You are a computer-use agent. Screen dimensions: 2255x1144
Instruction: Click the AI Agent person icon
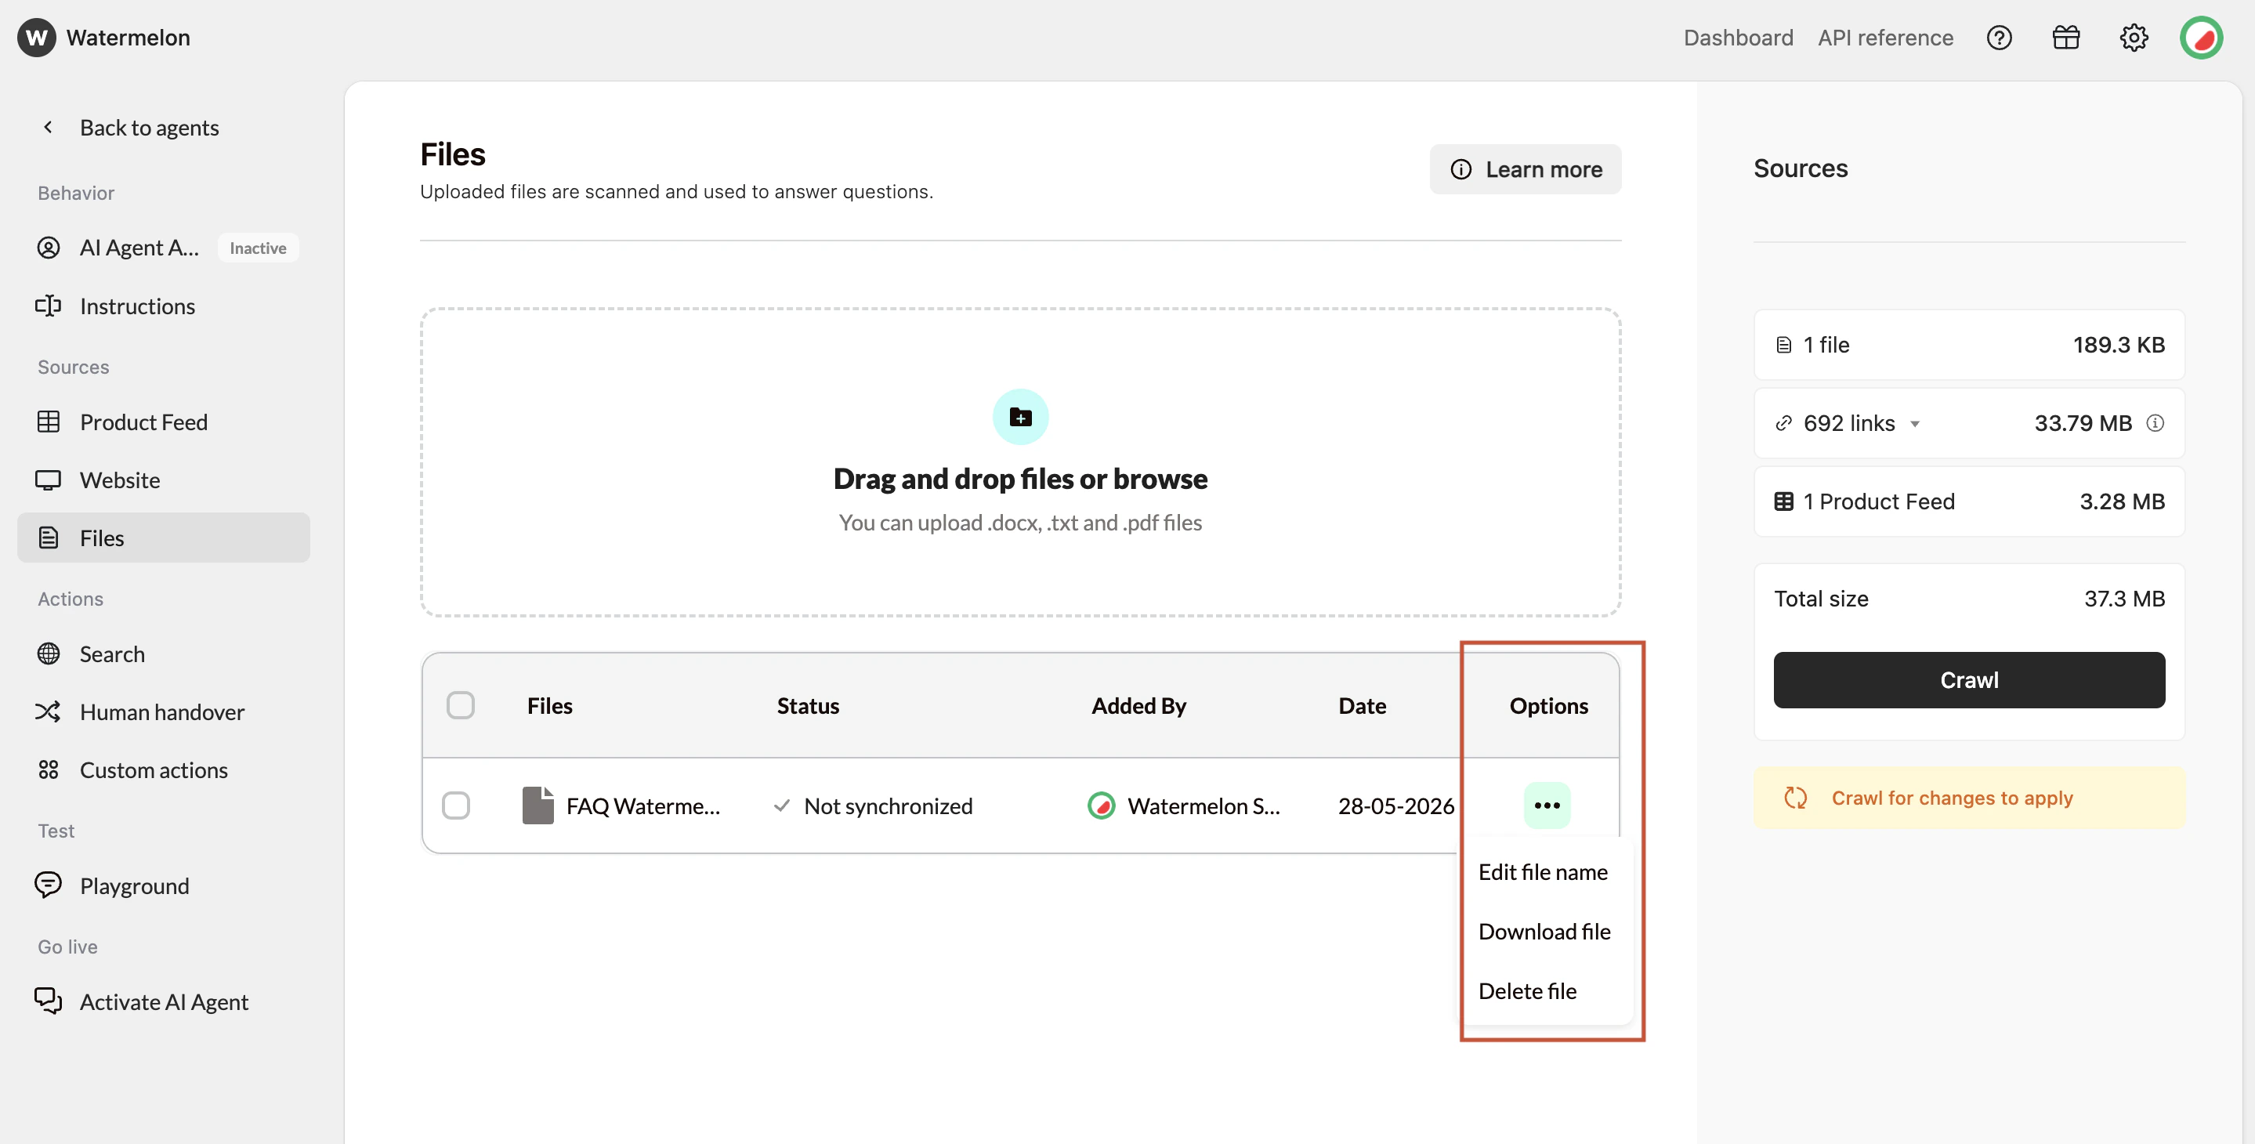(48, 248)
